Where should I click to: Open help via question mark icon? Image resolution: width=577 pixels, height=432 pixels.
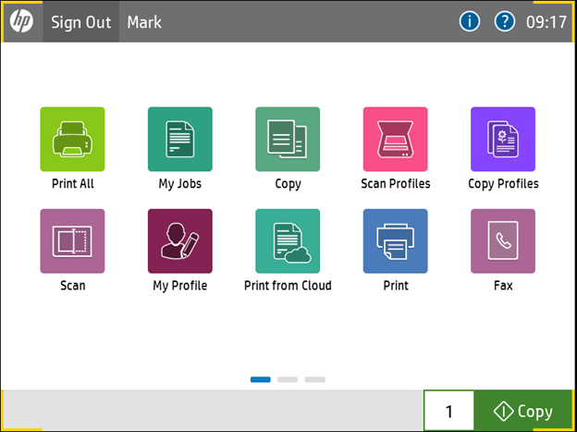click(504, 21)
